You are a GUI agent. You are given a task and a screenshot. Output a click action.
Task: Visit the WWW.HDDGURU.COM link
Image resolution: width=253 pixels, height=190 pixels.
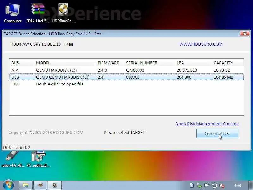(x=201, y=44)
